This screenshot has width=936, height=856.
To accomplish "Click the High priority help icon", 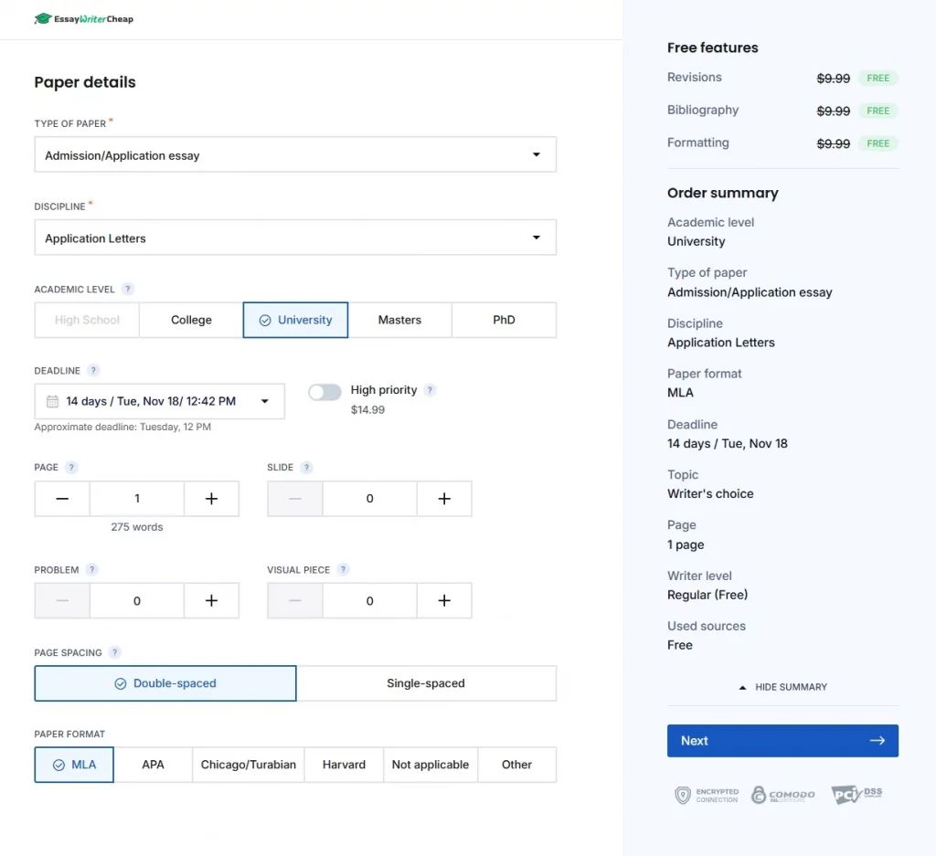I will pos(430,390).
